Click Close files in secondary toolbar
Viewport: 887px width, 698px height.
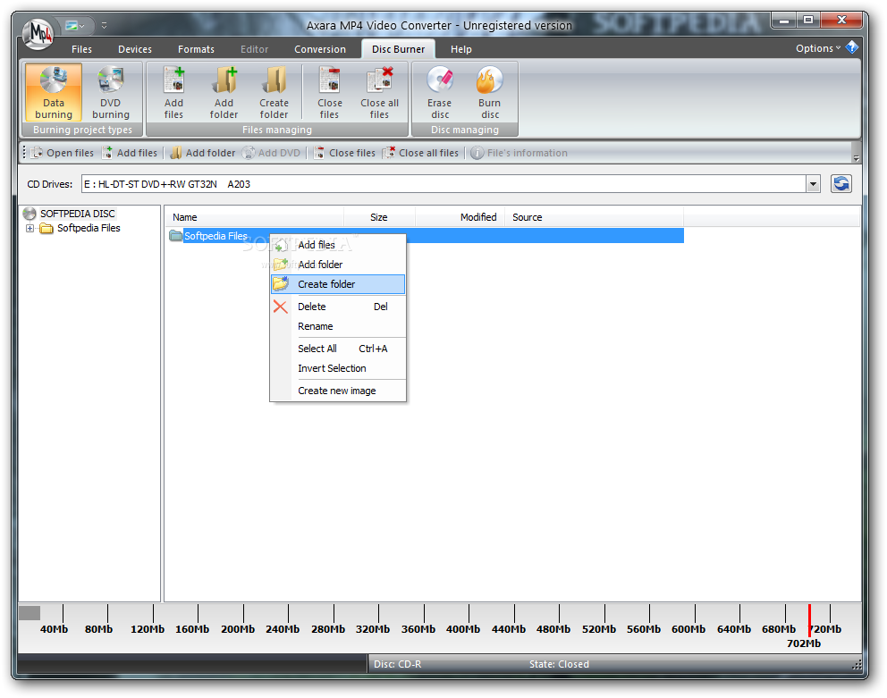tap(344, 153)
